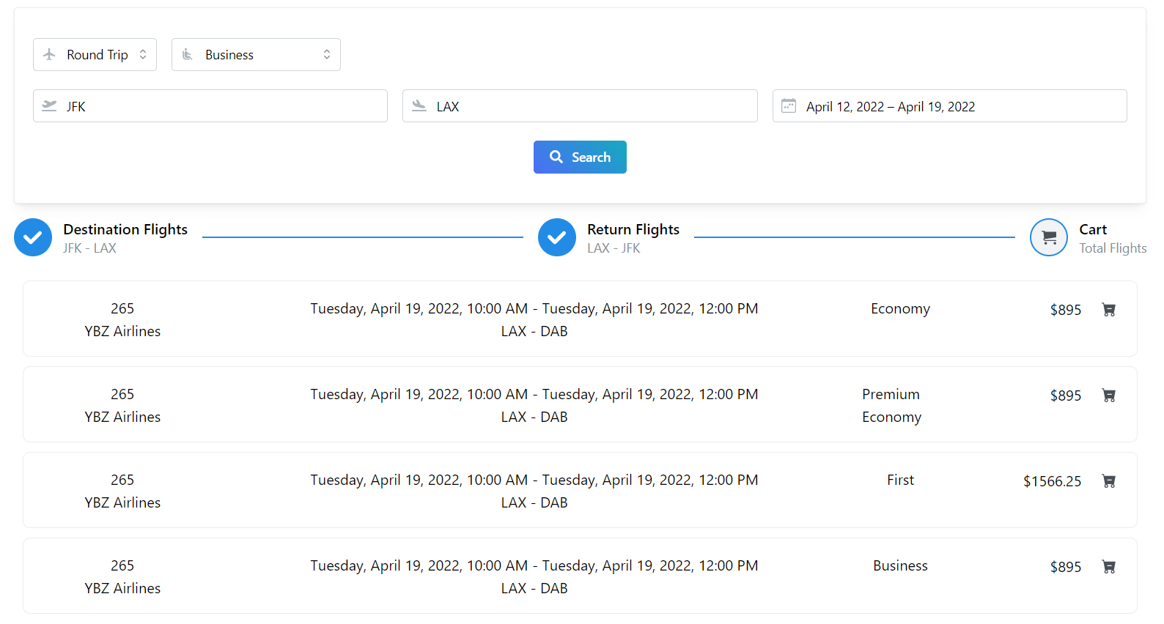Image resolution: width=1164 pixels, height=624 pixels.
Task: Edit the JFK departure airport field
Action: (210, 106)
